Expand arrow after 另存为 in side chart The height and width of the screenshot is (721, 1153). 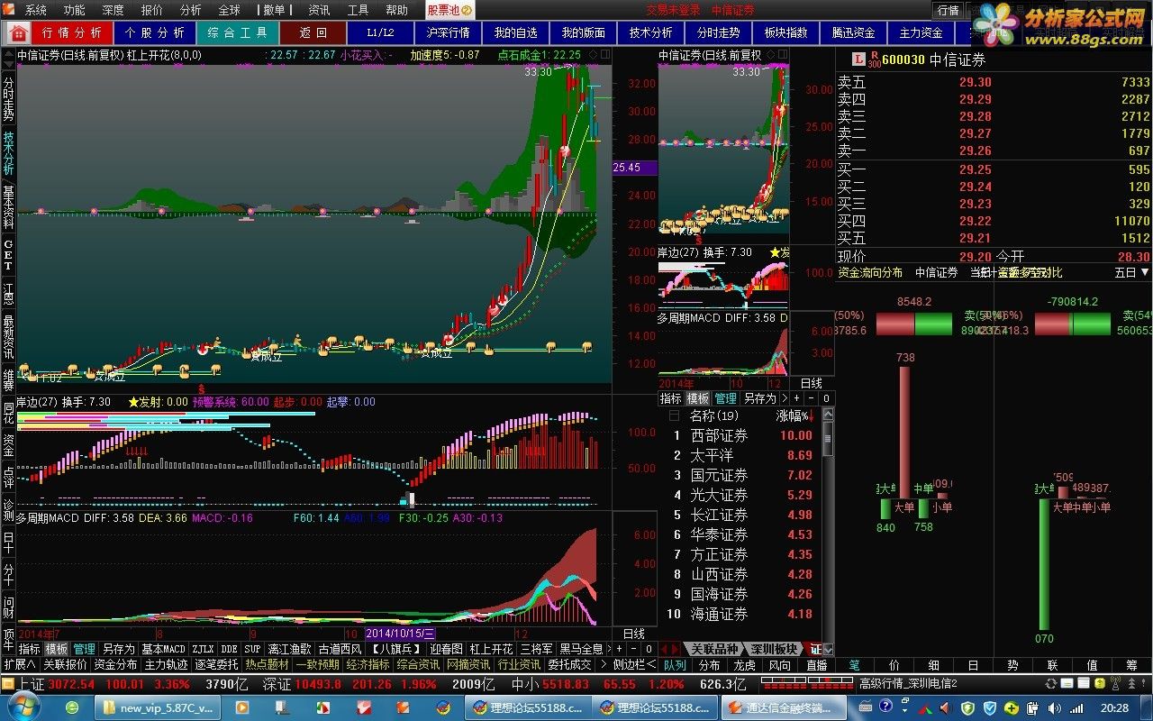tap(784, 398)
